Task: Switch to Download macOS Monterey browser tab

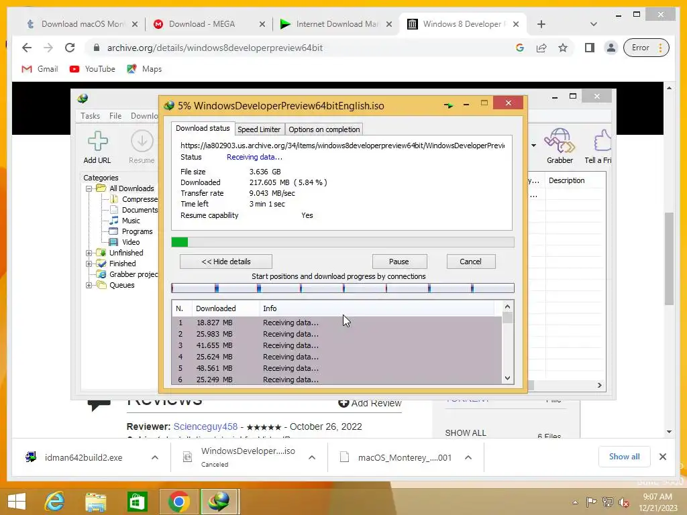Action: click(81, 24)
